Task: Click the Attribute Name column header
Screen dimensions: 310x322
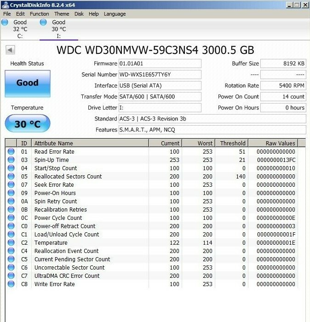Action: pos(90,143)
